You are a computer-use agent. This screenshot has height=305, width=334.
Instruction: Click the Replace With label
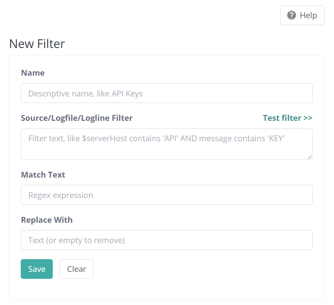[47, 220]
